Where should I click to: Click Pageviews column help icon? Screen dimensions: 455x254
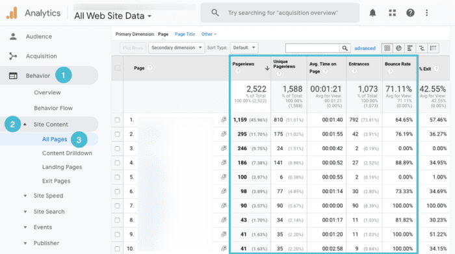click(238, 71)
